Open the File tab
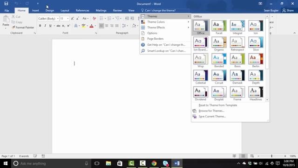The height and width of the screenshot is (168, 298). pos(7,10)
